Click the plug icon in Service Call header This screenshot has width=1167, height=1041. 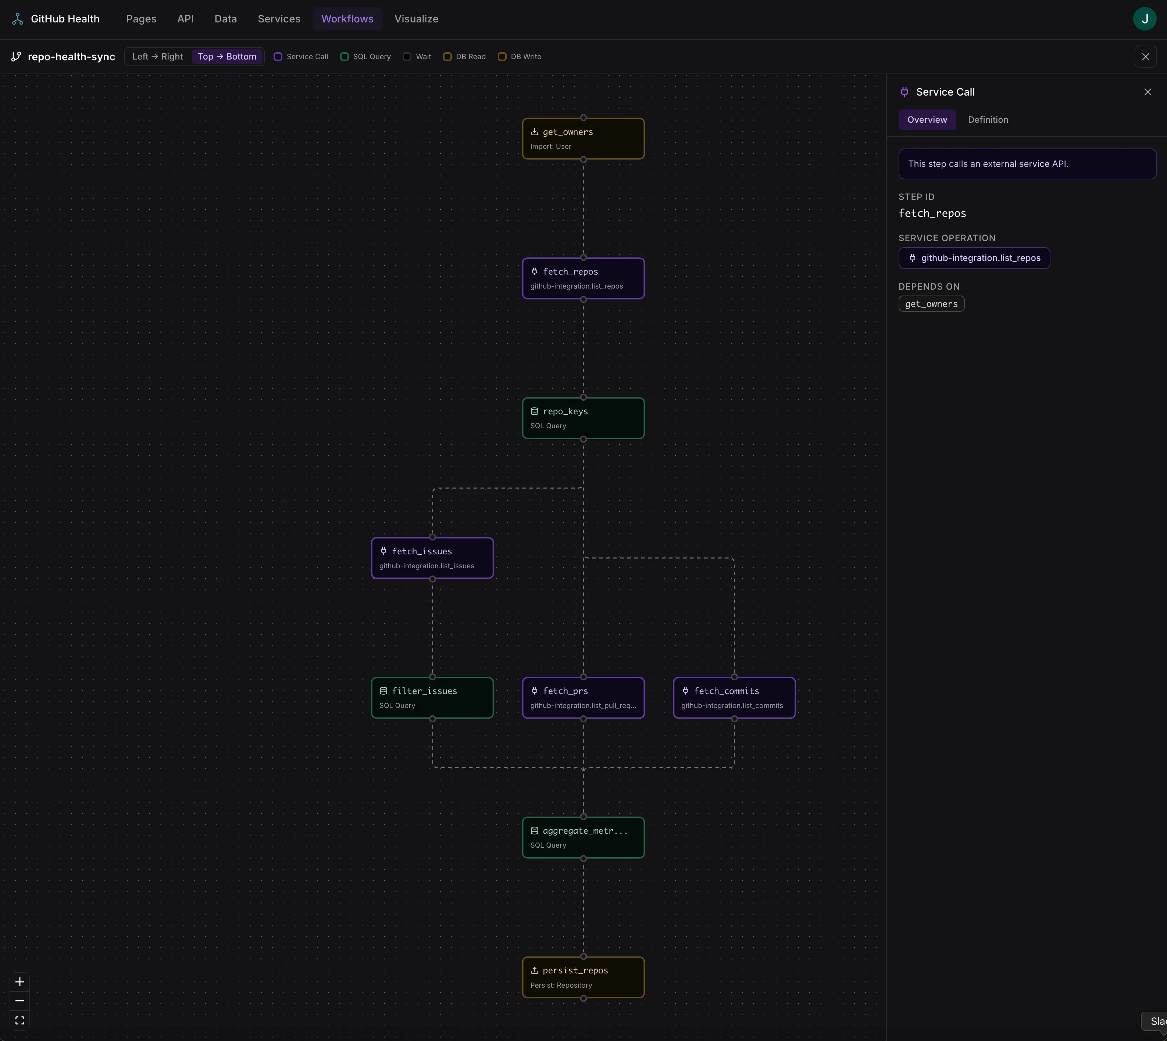(904, 92)
